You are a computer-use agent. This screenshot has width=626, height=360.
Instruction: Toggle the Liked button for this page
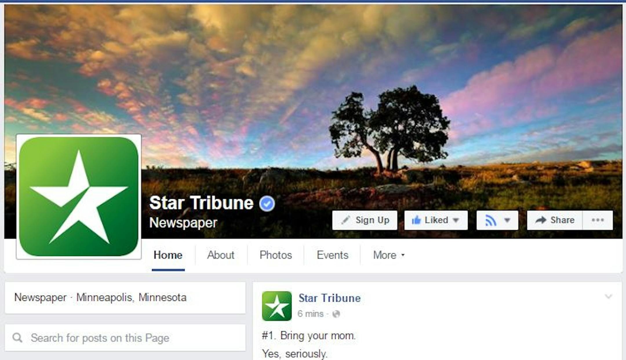tap(436, 220)
